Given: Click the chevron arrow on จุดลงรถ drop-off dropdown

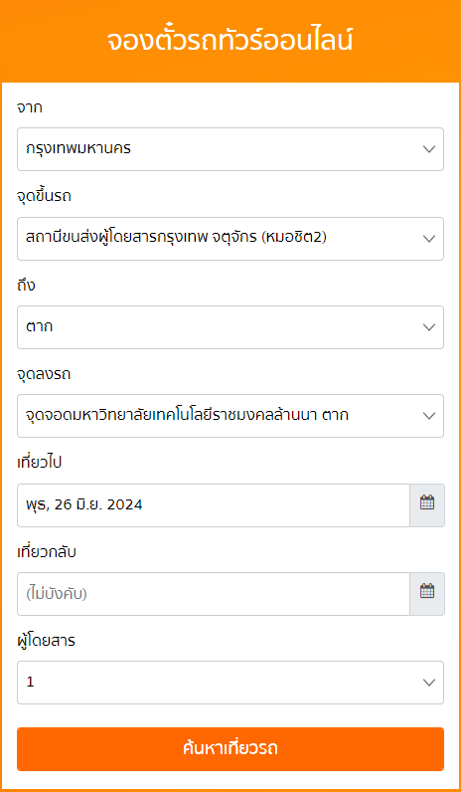Looking at the screenshot, I should [x=429, y=416].
